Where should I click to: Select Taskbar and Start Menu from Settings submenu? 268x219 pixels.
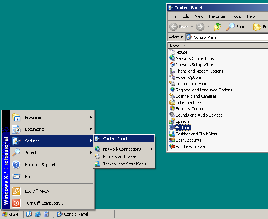(x=124, y=164)
